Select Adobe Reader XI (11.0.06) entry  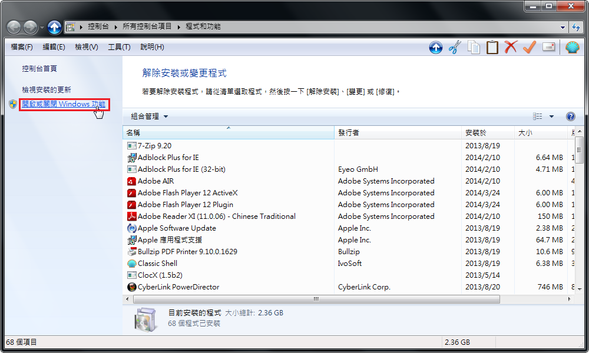click(x=216, y=216)
